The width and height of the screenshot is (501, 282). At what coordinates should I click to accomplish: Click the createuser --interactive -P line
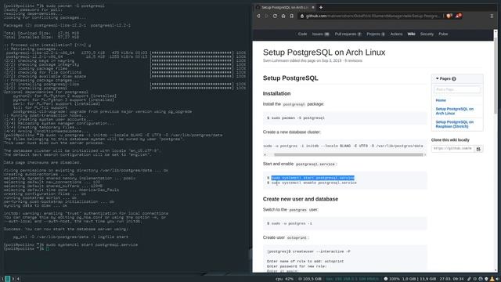click(308, 251)
